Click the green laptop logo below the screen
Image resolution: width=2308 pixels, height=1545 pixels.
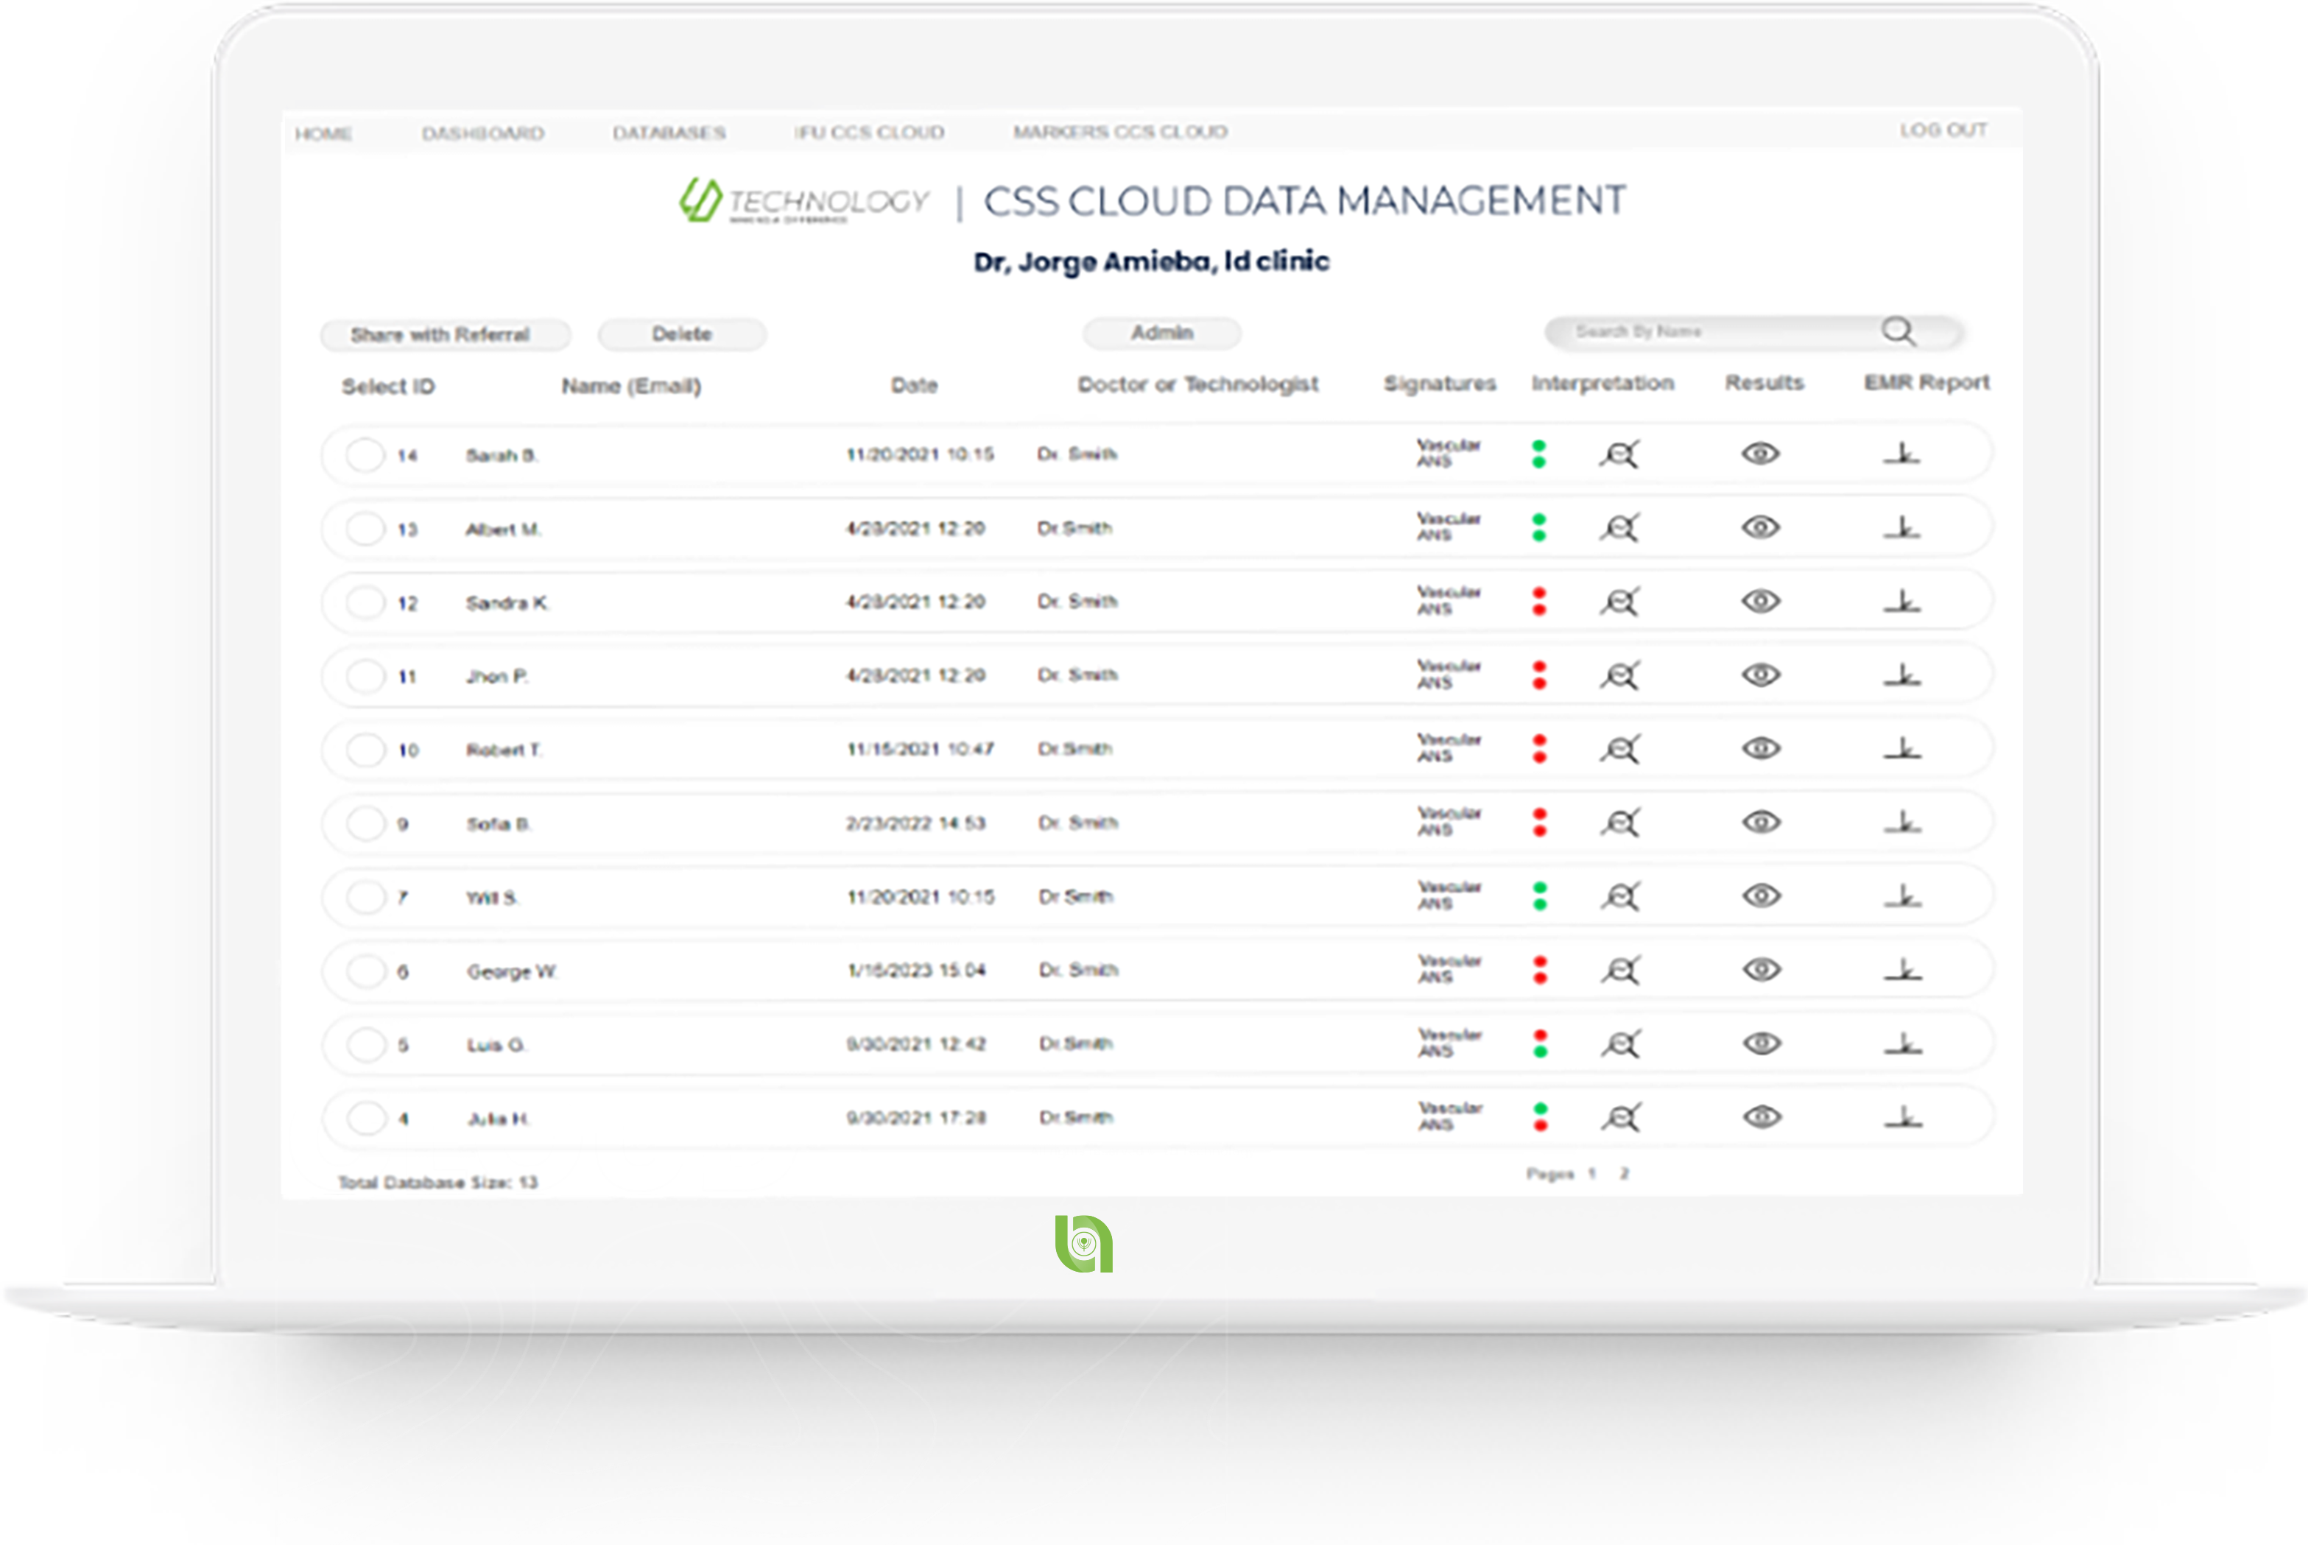[1083, 1244]
